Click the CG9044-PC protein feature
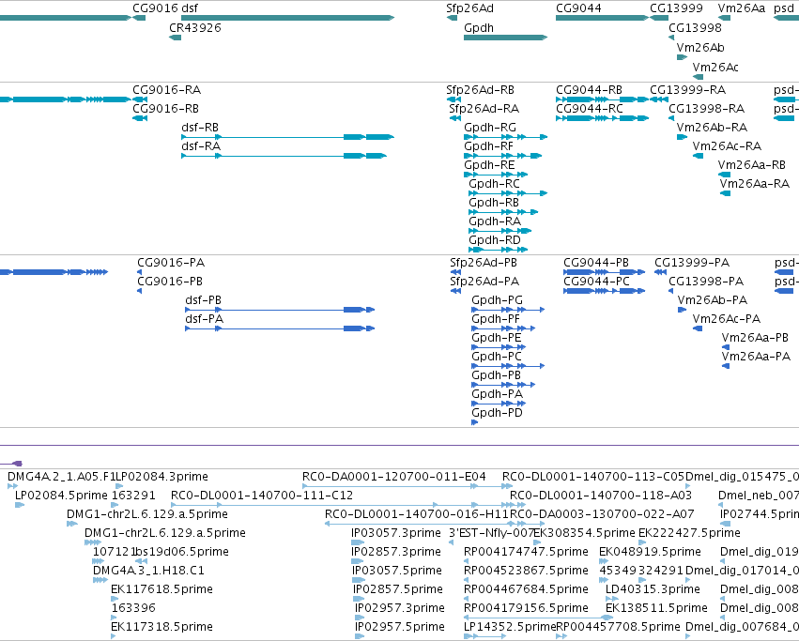 [x=605, y=291]
